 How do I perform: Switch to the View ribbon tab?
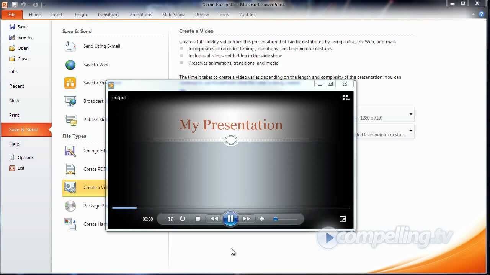coord(224,15)
